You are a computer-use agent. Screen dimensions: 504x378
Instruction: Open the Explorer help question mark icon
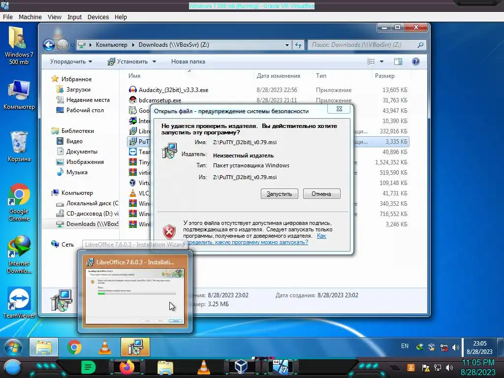(x=415, y=62)
